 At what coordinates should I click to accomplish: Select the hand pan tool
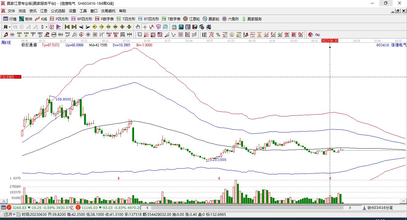pyautogui.click(x=138, y=27)
